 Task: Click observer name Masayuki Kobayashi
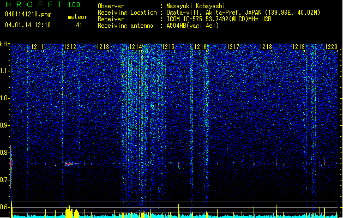point(195,6)
